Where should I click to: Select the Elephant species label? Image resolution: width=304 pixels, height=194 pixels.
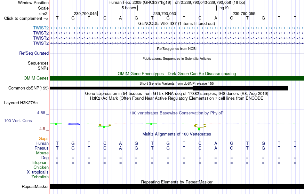pos(41,163)
